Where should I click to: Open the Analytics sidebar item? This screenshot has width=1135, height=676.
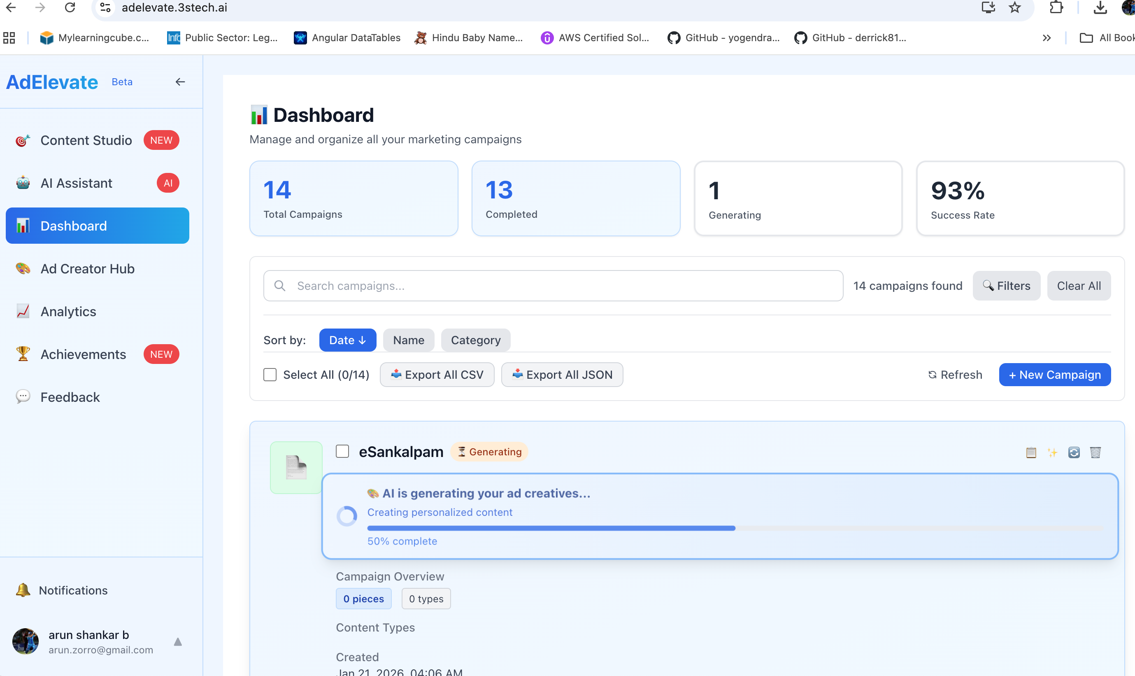click(x=68, y=311)
